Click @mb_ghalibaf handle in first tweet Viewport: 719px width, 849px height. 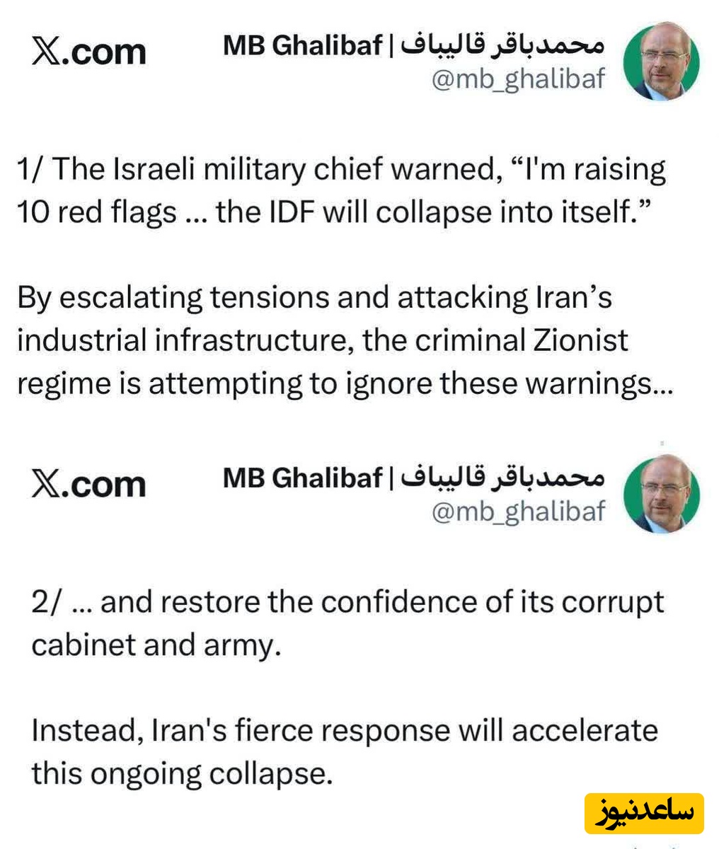(519, 79)
